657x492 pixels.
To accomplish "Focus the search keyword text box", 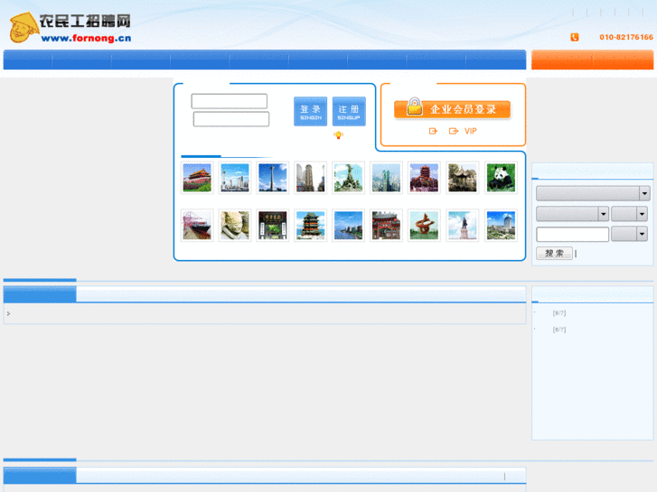I will pos(572,234).
